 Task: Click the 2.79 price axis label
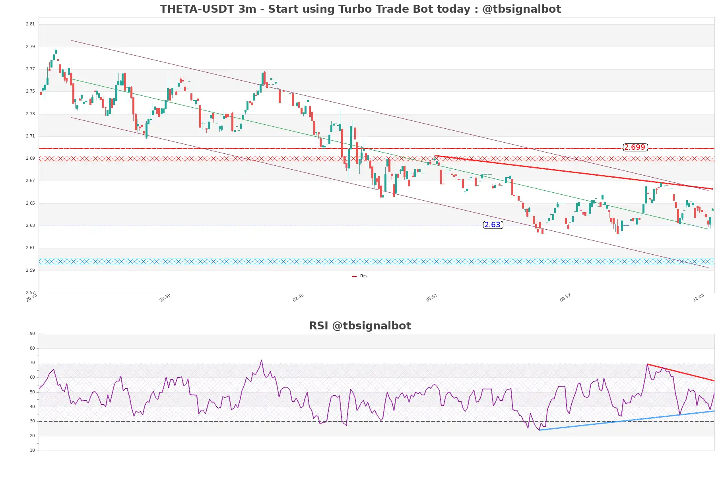click(30, 47)
